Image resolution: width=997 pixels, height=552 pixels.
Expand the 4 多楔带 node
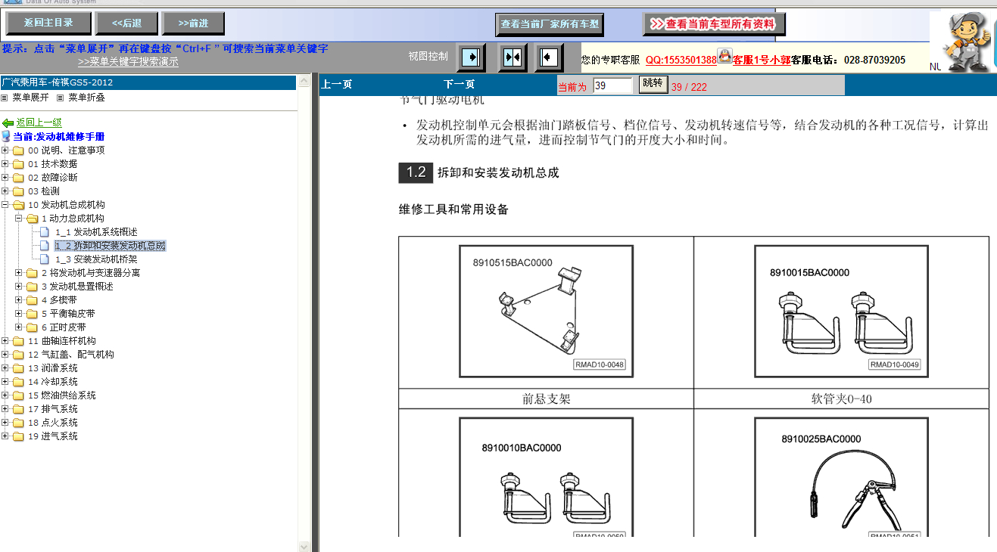[19, 299]
